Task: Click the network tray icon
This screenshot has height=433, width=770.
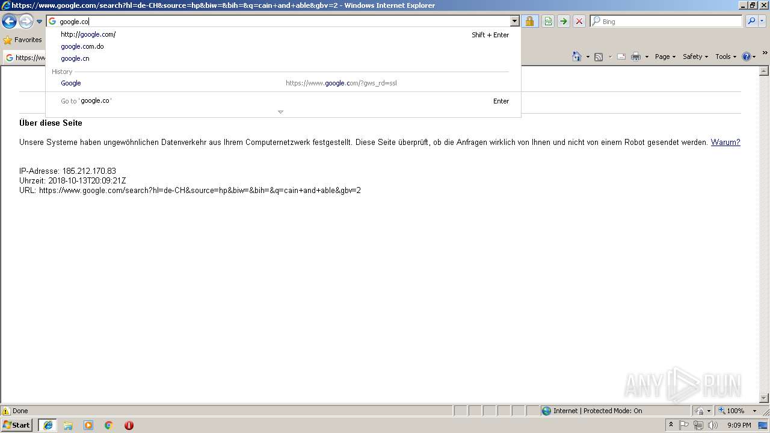Action: click(x=698, y=425)
